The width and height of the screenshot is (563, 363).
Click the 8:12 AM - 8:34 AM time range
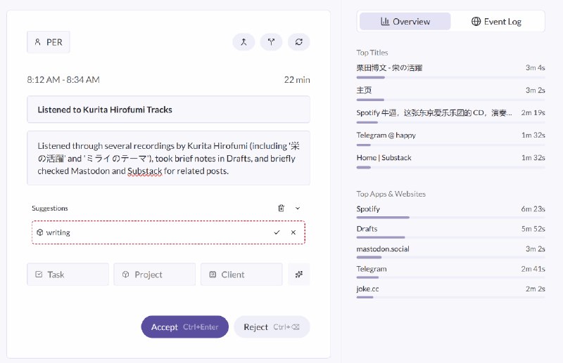coord(63,80)
